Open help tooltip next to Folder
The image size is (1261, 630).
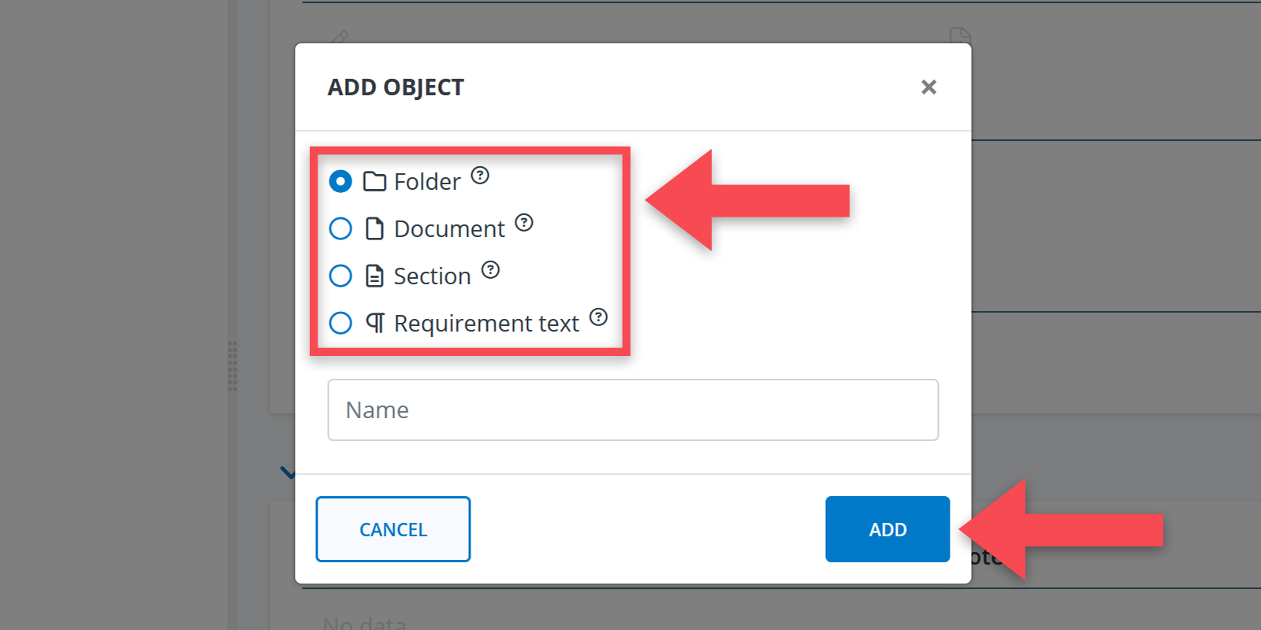(x=480, y=175)
